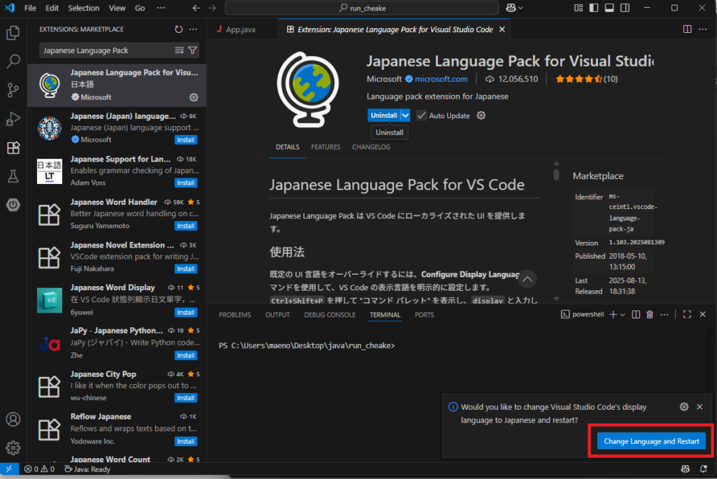Close the Japanese Language Pack extension tab

click(502, 29)
